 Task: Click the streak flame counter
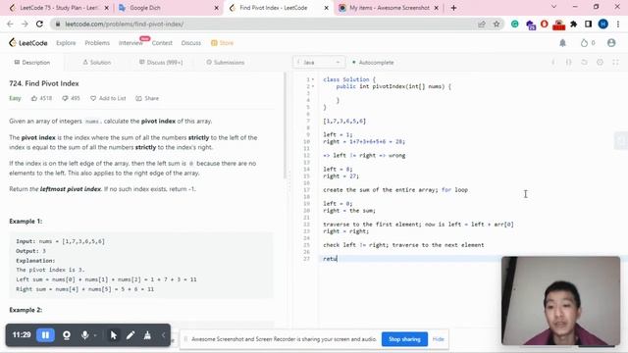588,43
